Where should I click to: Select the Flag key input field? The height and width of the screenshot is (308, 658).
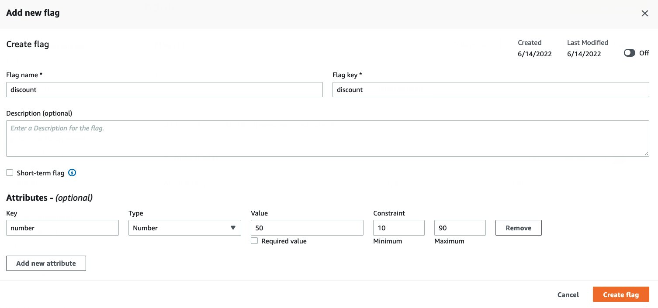[x=490, y=89]
